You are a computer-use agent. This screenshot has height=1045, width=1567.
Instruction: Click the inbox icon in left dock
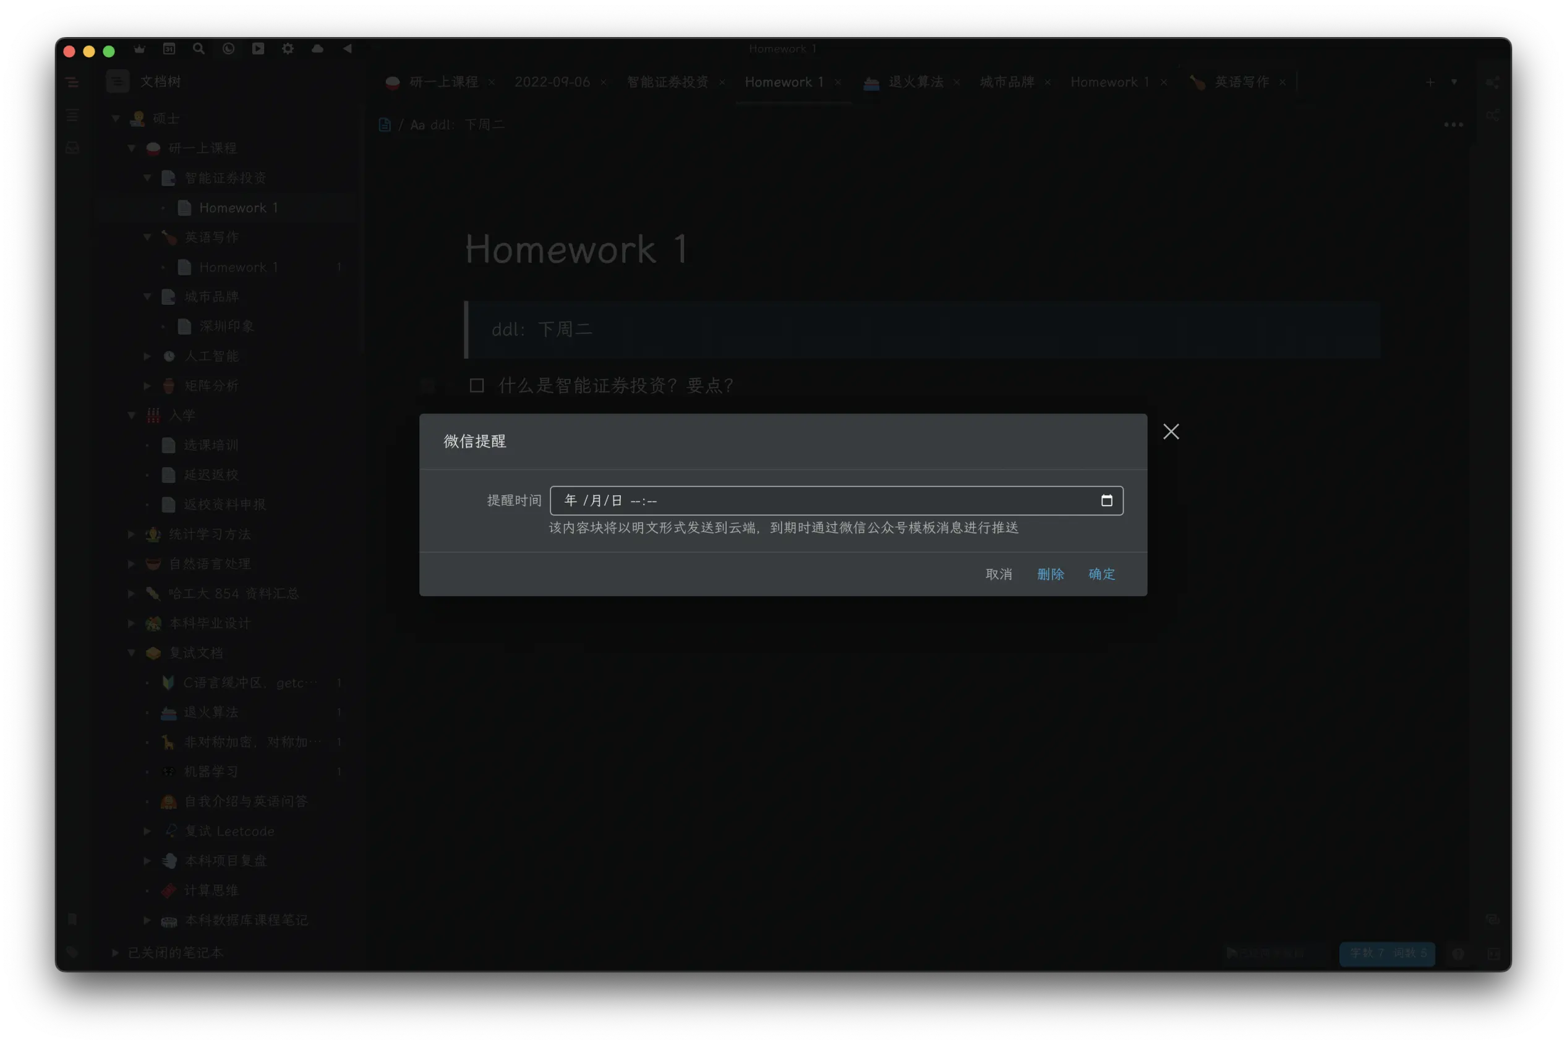tap(72, 148)
